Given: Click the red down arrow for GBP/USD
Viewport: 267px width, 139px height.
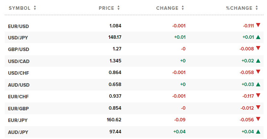Looking at the screenshot, I should [258, 48].
